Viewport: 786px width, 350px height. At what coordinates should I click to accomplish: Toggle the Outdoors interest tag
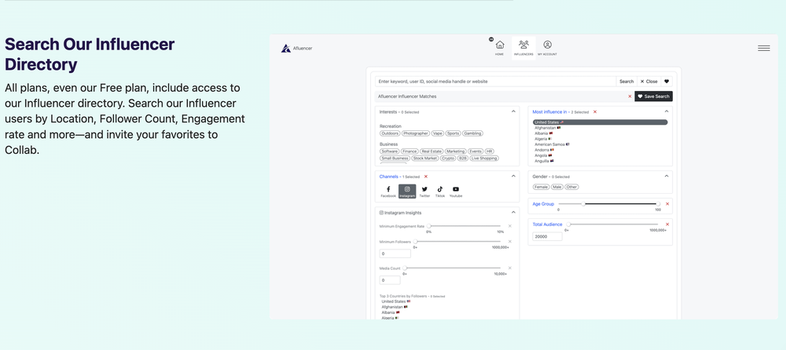pyautogui.click(x=390, y=133)
